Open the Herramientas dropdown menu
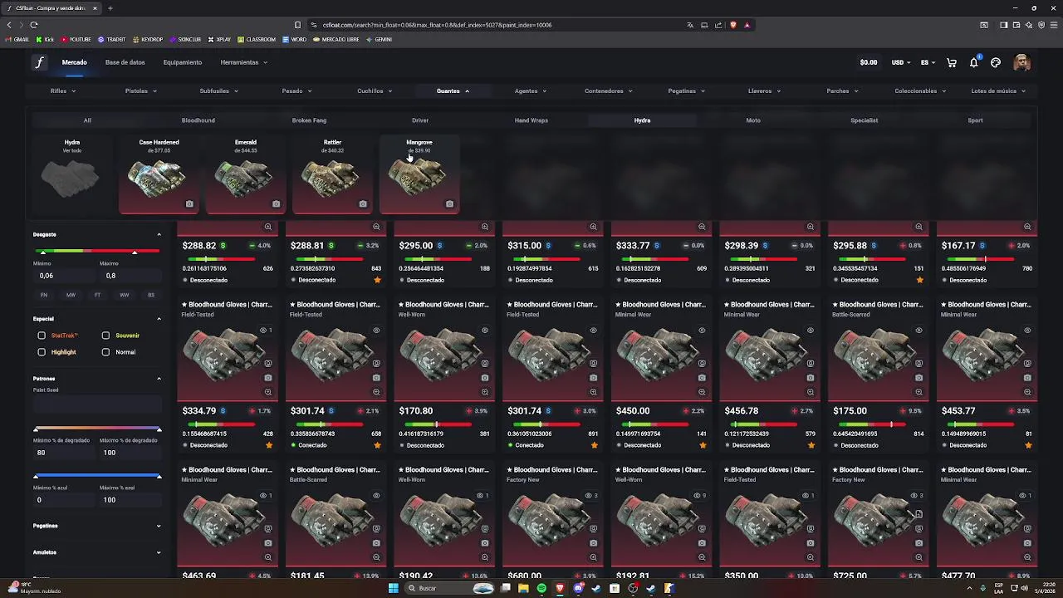This screenshot has width=1063, height=598. (x=244, y=62)
